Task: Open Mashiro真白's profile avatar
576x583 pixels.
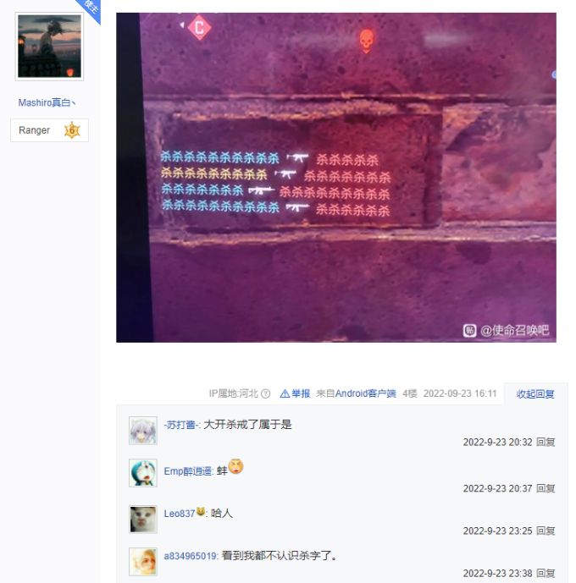Action: pyautogui.click(x=49, y=46)
